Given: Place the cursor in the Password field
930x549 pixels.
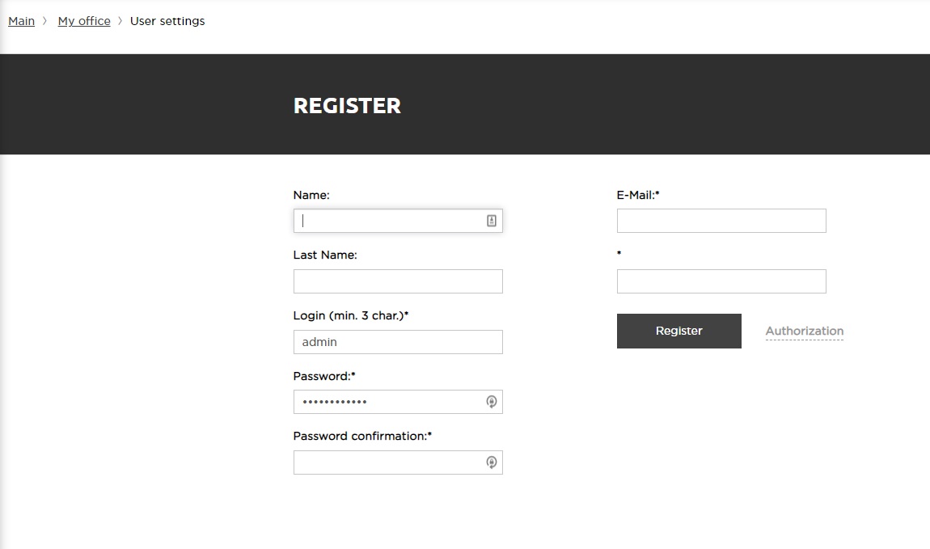Looking at the screenshot, I should coord(388,402).
